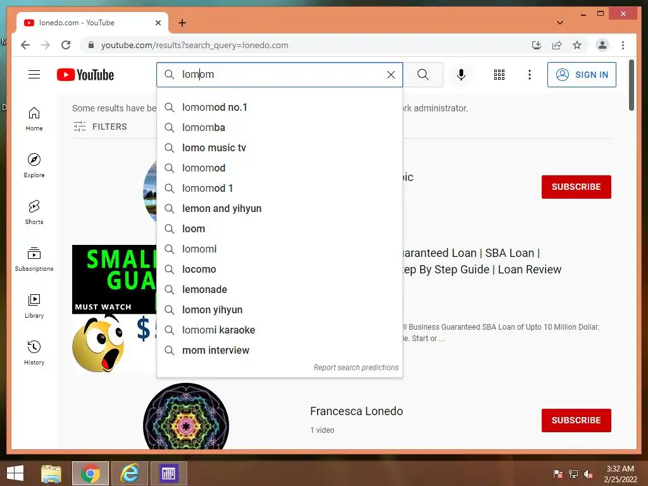The width and height of the screenshot is (648, 486).
Task: Open Chrome profile avatar
Action: (x=602, y=45)
